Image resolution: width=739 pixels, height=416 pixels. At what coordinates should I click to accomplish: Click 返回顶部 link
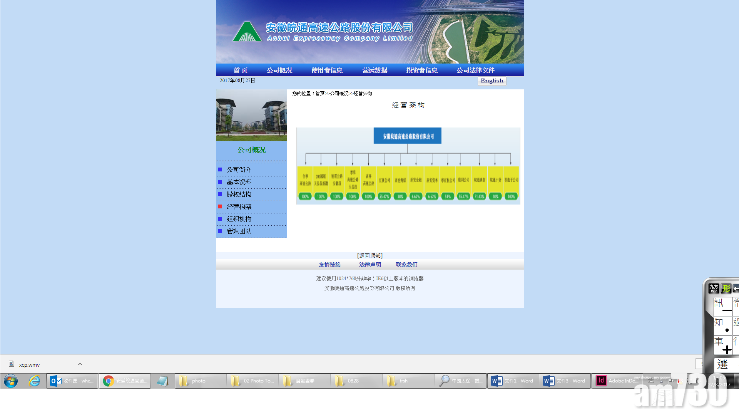point(369,256)
